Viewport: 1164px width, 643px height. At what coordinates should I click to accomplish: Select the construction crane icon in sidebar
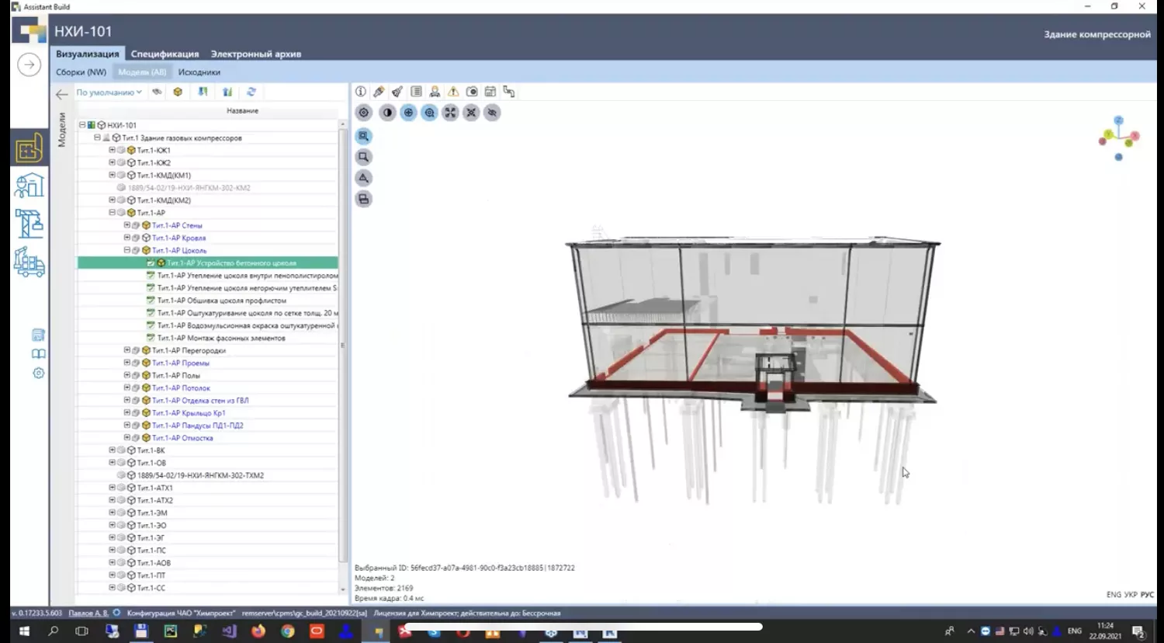[x=29, y=224]
